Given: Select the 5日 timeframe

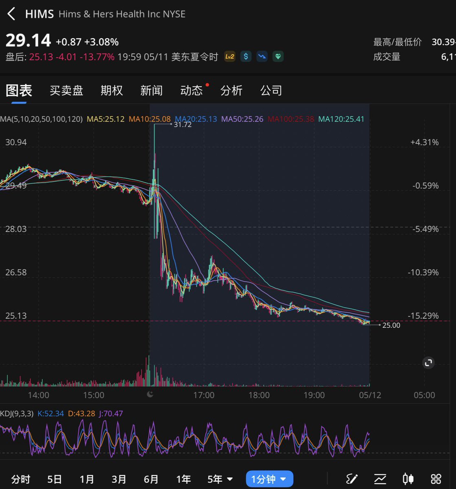Looking at the screenshot, I should point(55,479).
